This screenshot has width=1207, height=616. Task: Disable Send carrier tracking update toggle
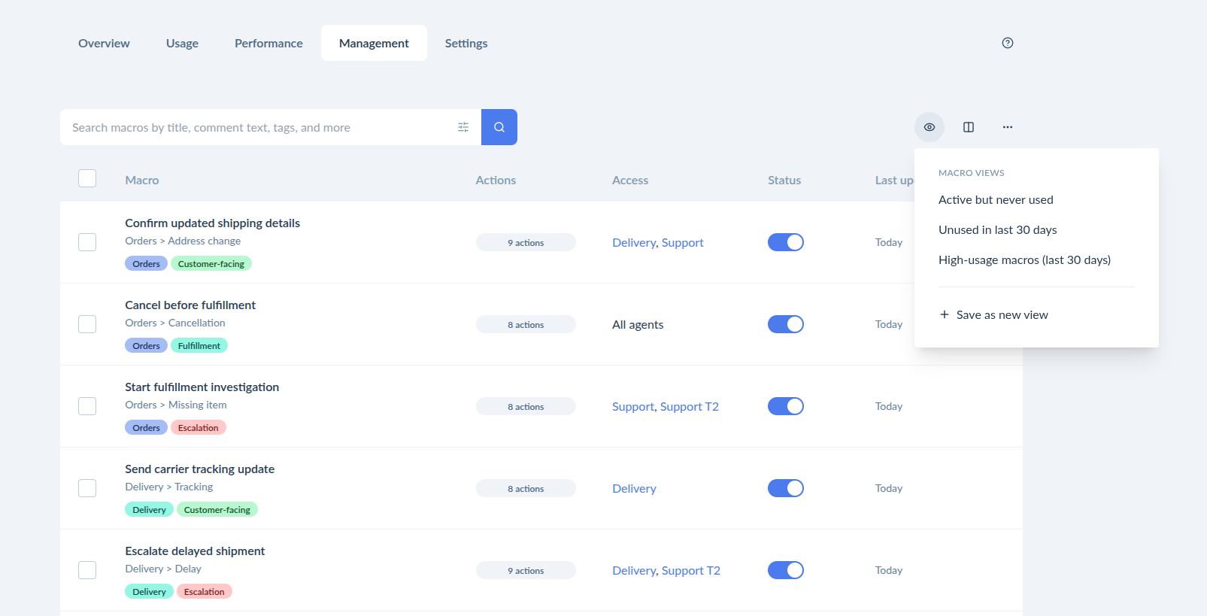(786, 488)
